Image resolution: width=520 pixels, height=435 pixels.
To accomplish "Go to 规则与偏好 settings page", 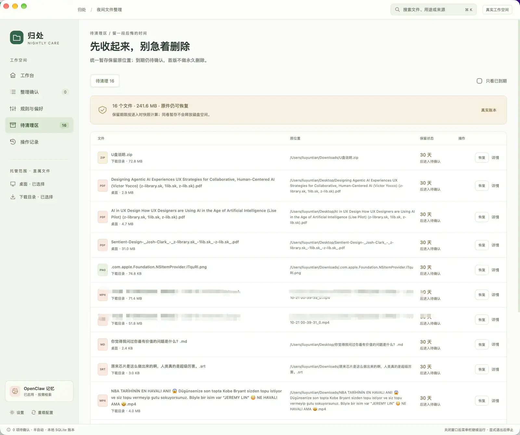I will click(39, 109).
